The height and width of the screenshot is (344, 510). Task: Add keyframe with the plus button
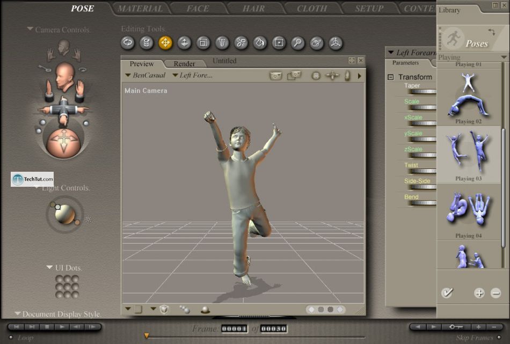pyautogui.click(x=479, y=327)
